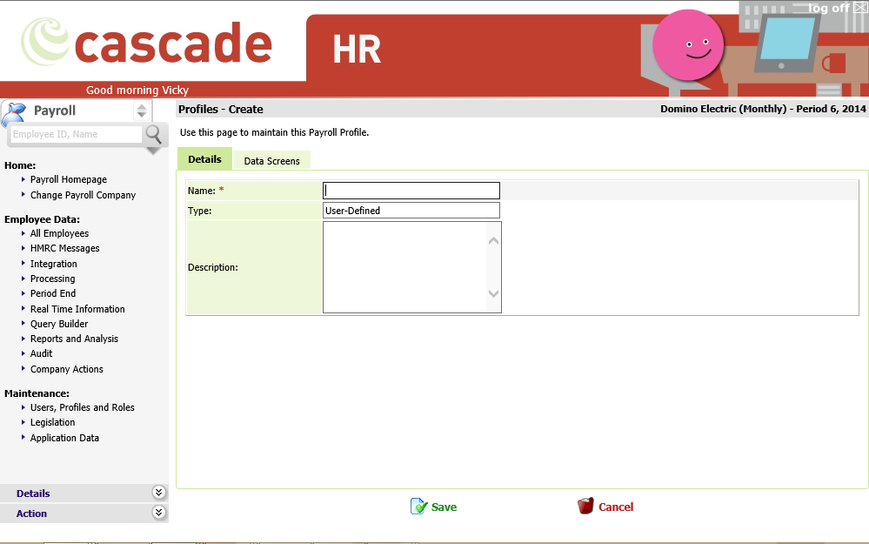Click the Action panel header text
Image resolution: width=869 pixels, height=544 pixels.
pyautogui.click(x=31, y=514)
